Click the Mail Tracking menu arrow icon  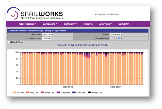[35, 24]
